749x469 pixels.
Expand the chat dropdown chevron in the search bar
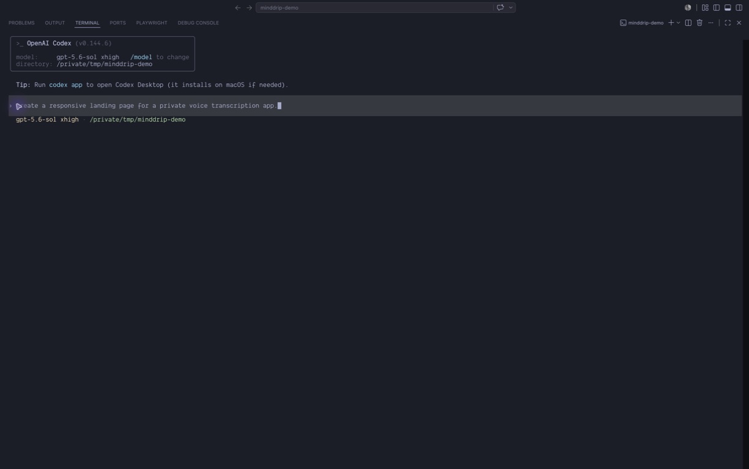point(511,8)
